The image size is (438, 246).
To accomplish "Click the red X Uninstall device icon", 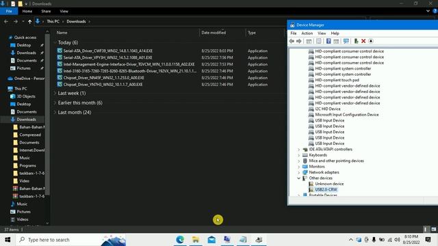I will coord(363,41).
